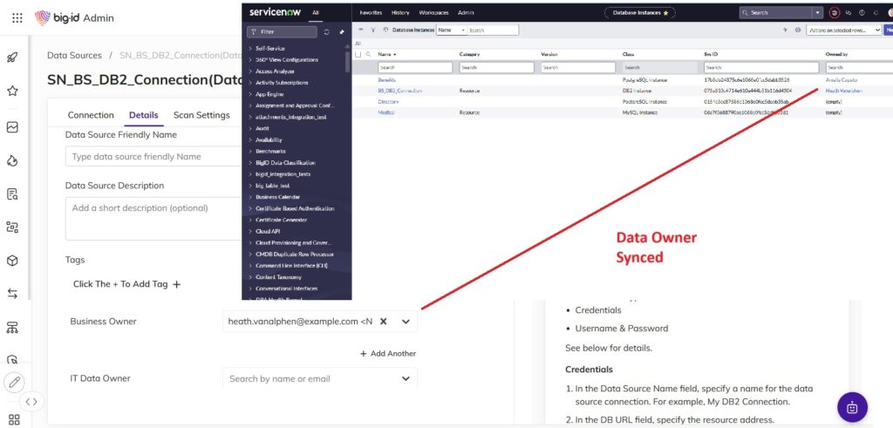Open Actions on selected rows dropdown
This screenshot has height=428, width=893.
click(843, 31)
